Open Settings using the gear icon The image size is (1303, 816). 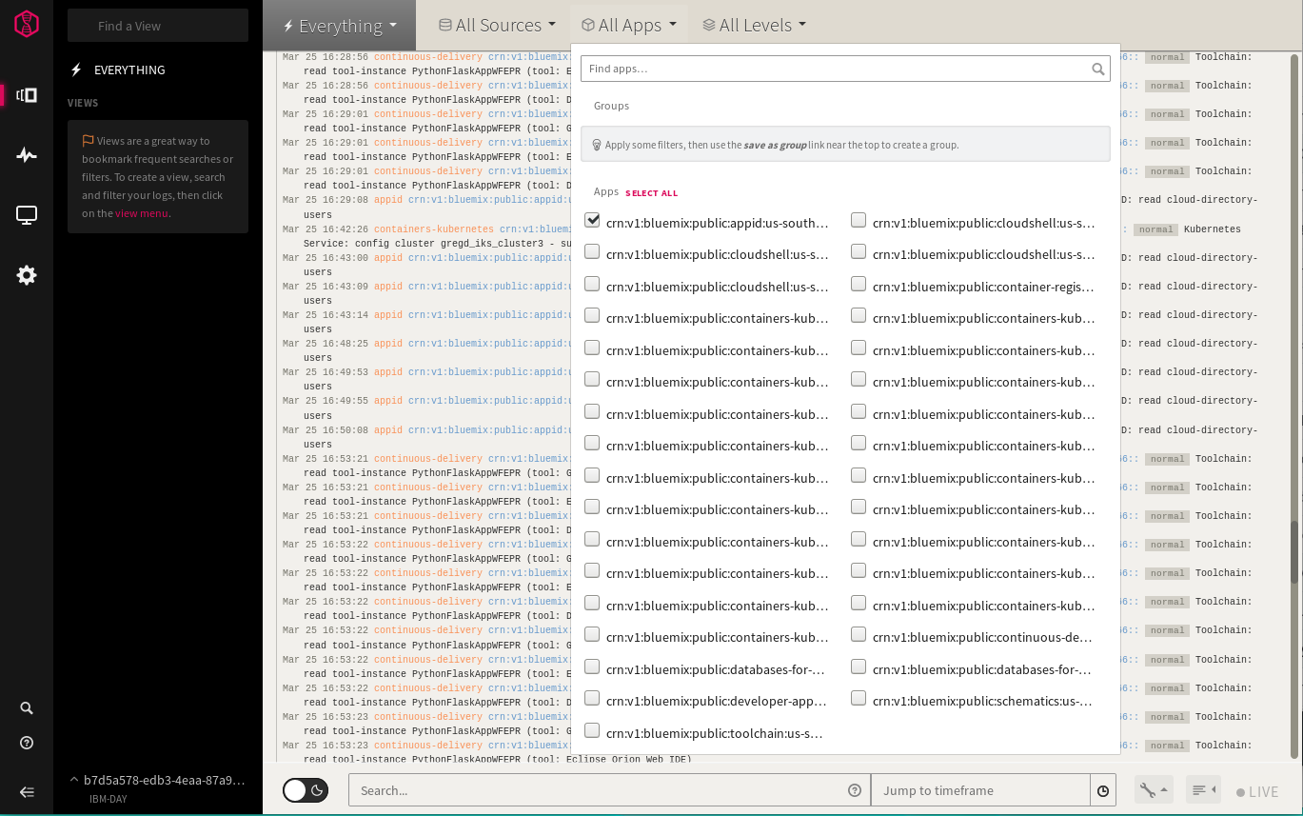point(26,275)
